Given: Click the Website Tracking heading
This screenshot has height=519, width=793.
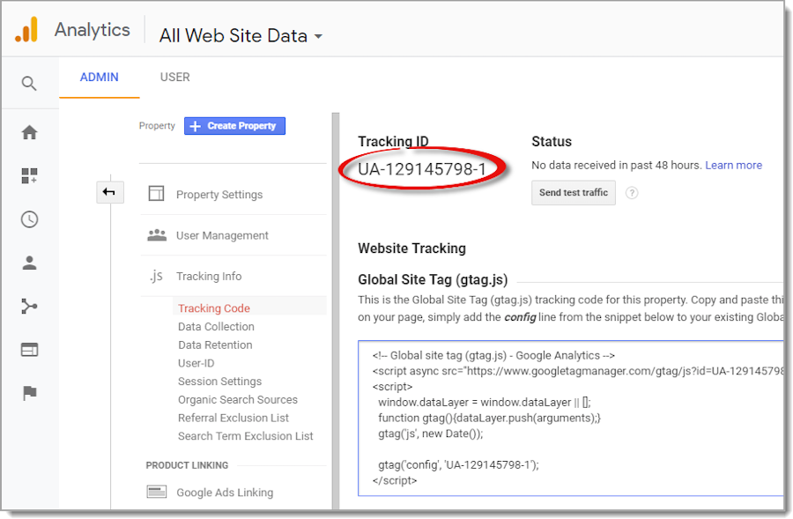Looking at the screenshot, I should pos(411,248).
